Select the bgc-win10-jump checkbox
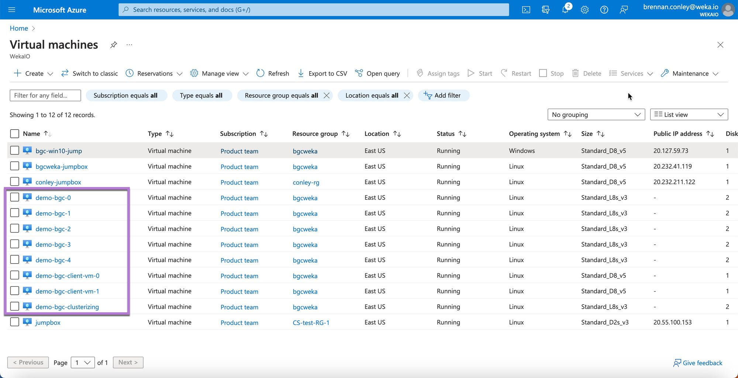 click(x=15, y=151)
